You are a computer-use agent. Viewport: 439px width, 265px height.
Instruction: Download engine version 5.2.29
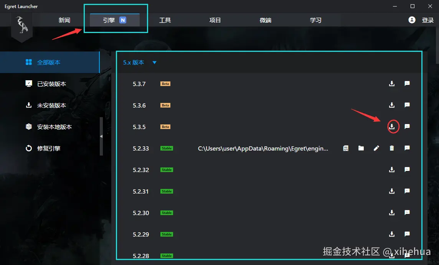pyautogui.click(x=392, y=234)
